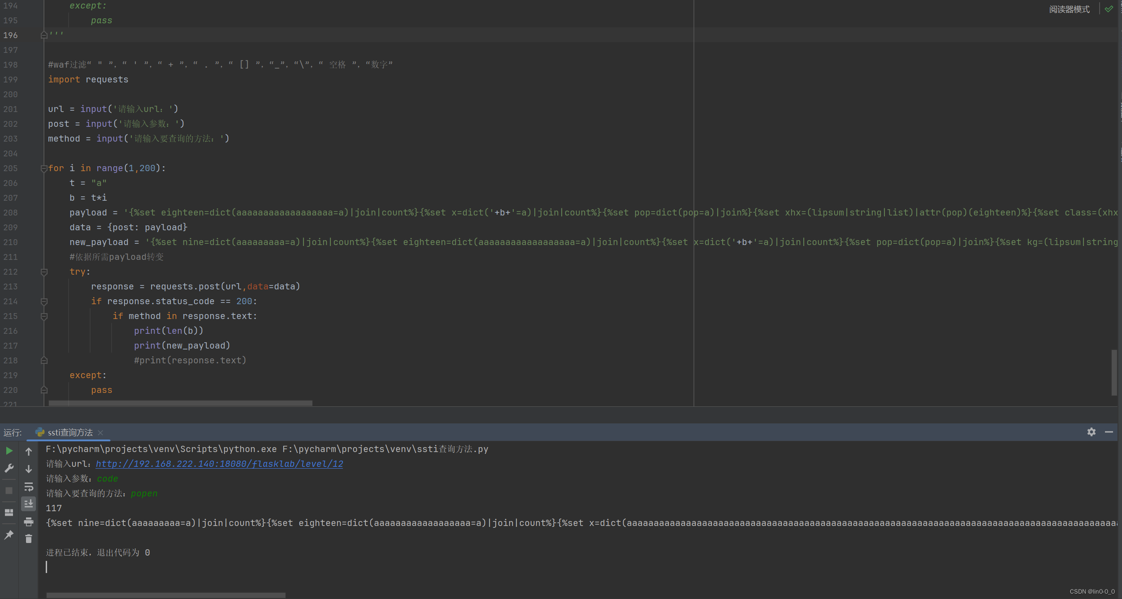Viewport: 1122px width, 599px height.
Task: Collapse the if status_code block fold marker
Action: coord(44,302)
